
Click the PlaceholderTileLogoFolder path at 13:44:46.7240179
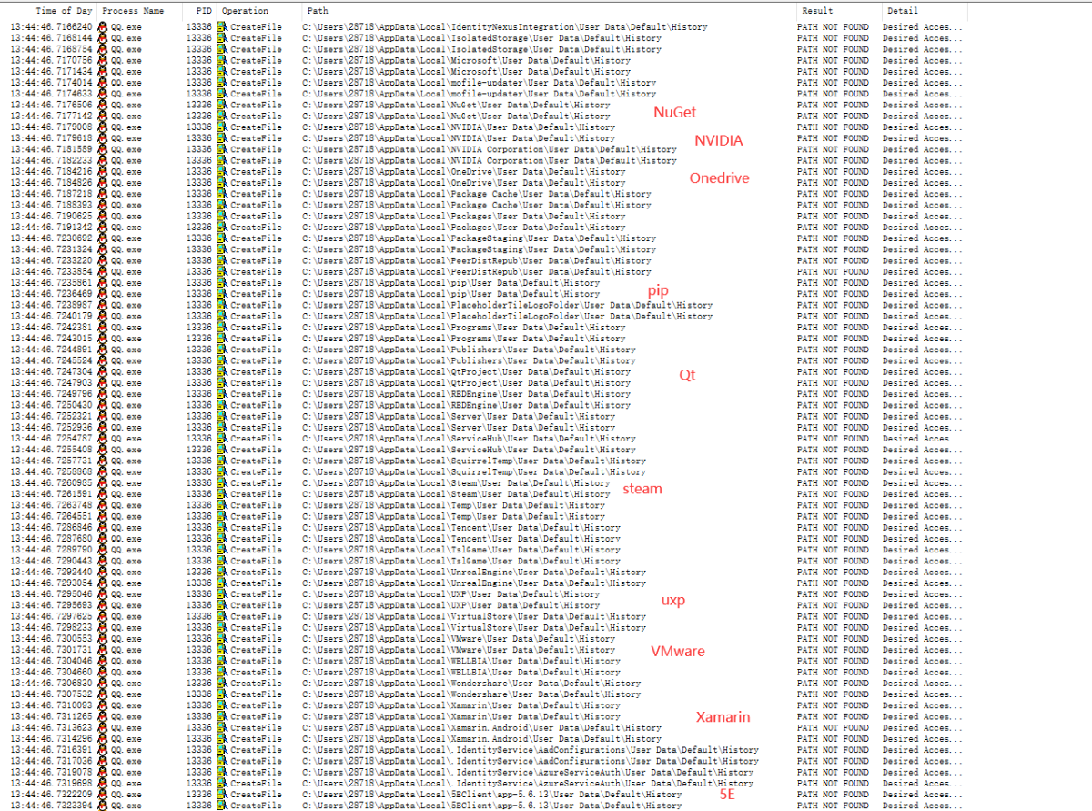point(508,316)
